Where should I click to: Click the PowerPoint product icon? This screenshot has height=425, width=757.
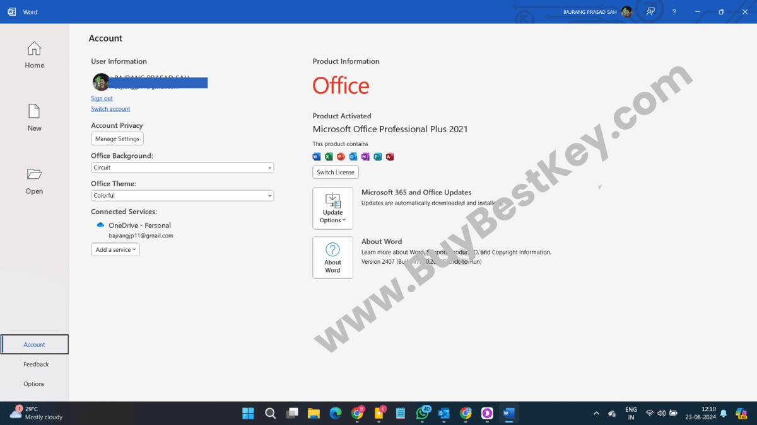click(341, 157)
